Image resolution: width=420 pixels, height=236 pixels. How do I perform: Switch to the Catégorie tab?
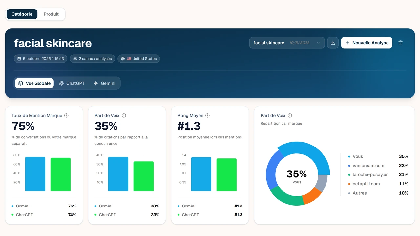coord(22,14)
